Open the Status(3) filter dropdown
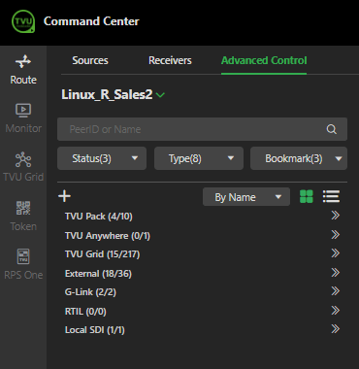The image size is (359, 369). tap(102, 158)
